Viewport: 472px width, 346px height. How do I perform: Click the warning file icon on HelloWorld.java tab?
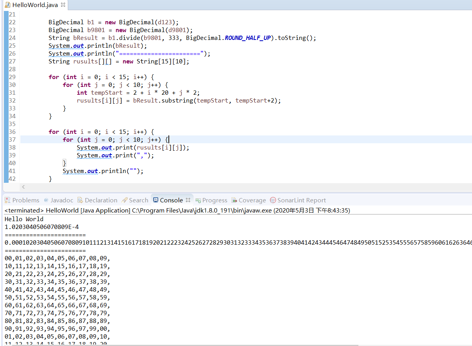pyautogui.click(x=7, y=5)
